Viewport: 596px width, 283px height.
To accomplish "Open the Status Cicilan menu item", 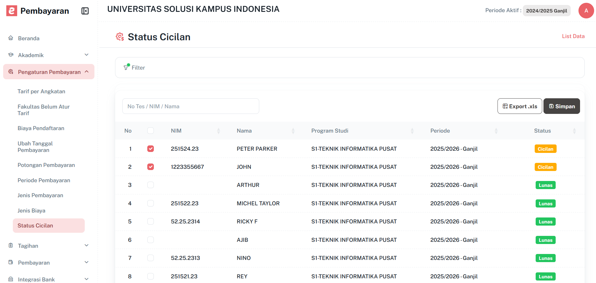I will tap(35, 225).
